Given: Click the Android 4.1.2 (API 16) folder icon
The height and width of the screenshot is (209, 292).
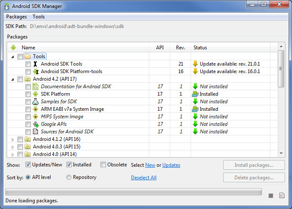Looking at the screenshot, I should (28, 139).
